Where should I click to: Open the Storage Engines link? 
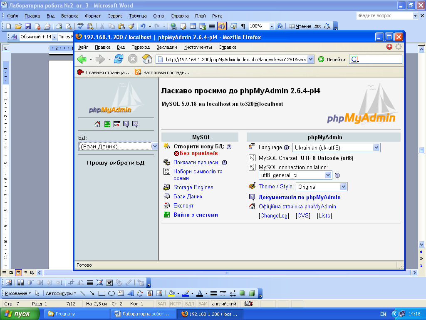193,187
